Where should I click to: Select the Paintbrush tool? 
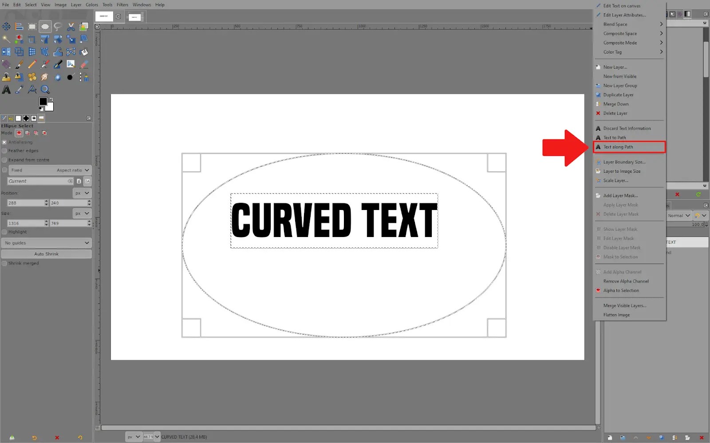tap(19, 64)
